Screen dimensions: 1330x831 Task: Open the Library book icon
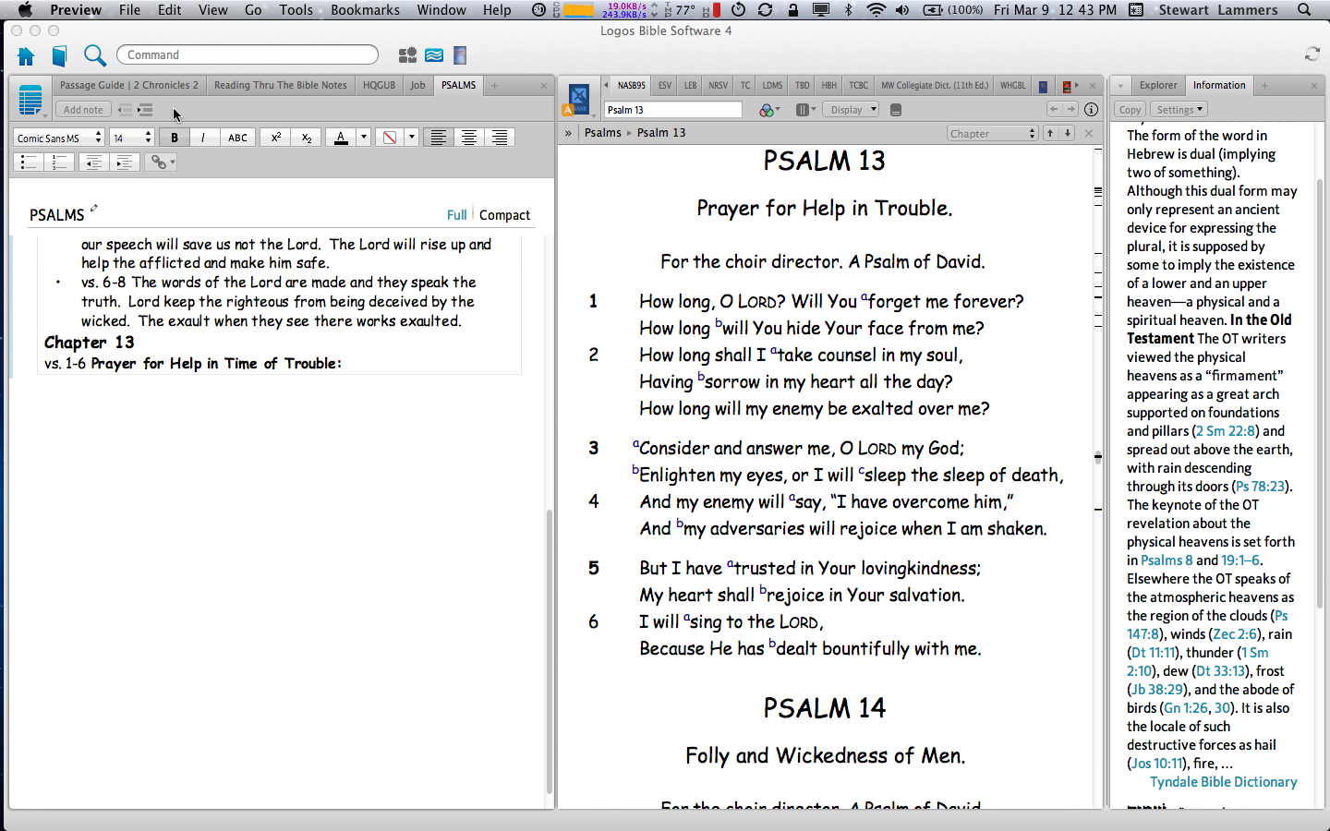point(59,56)
